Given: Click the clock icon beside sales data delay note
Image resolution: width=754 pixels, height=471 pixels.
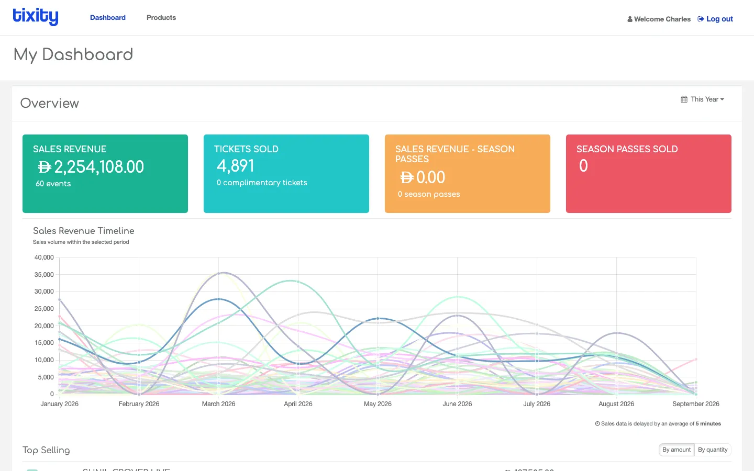Looking at the screenshot, I should click(x=597, y=424).
